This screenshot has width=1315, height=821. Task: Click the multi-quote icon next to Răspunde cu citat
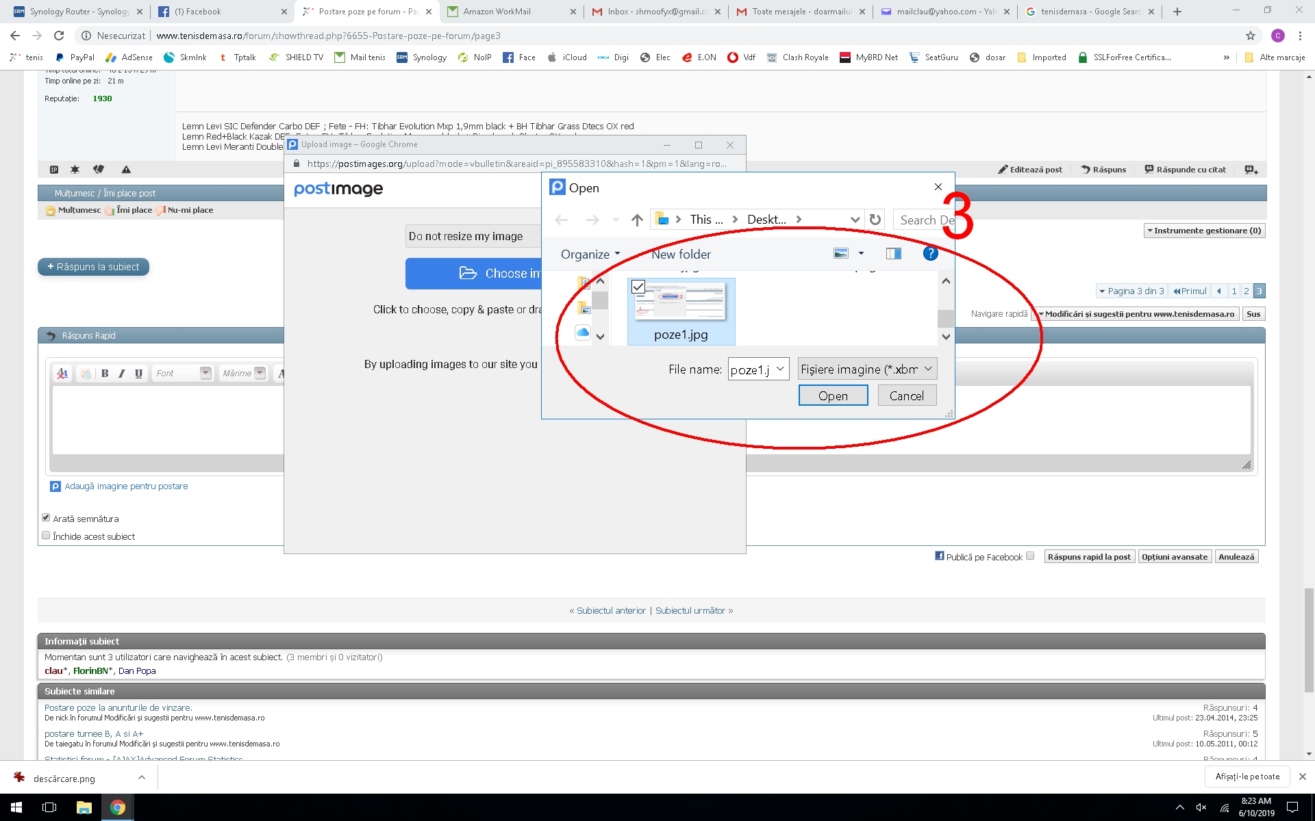[1251, 169]
